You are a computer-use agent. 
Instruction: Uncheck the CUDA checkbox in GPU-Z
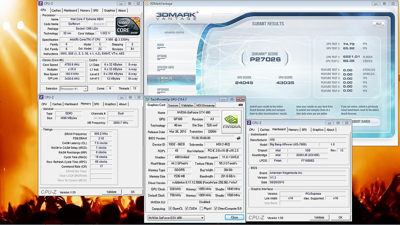tap(186, 209)
